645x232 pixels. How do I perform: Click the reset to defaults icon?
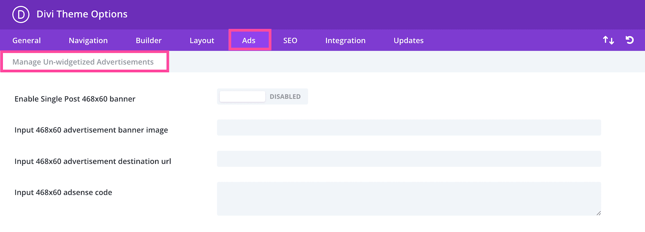[x=630, y=40]
